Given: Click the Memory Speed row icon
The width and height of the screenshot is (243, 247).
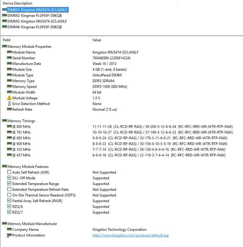Looking at the screenshot, I should pyautogui.click(x=9, y=86).
